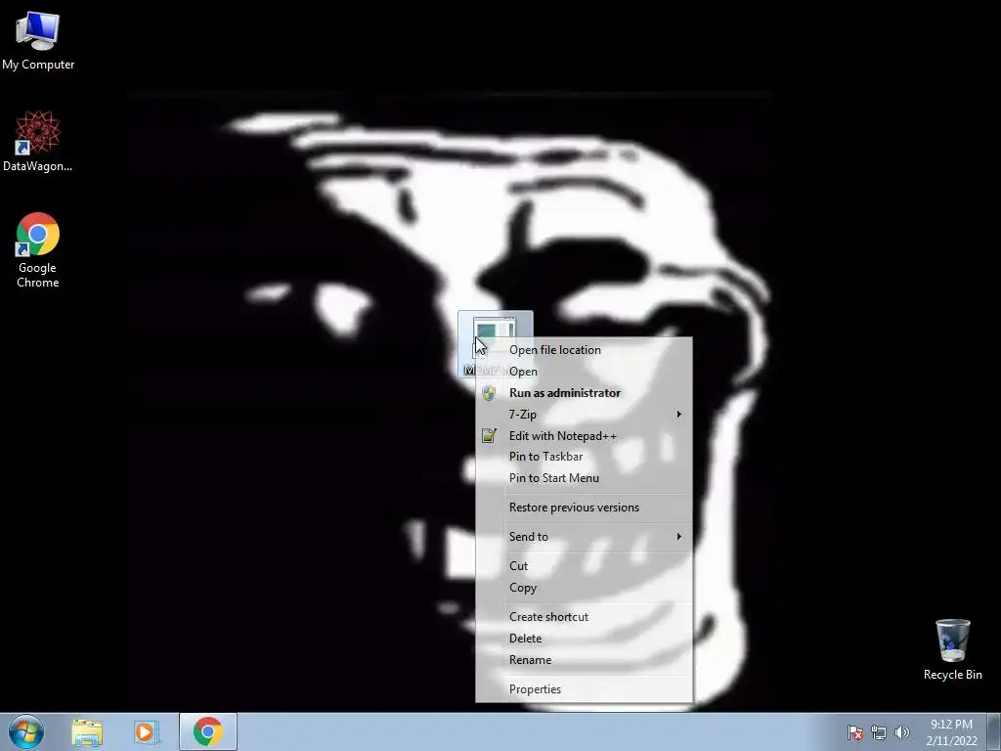
Task: Click the Notepad++ icon in context menu
Action: click(x=489, y=435)
